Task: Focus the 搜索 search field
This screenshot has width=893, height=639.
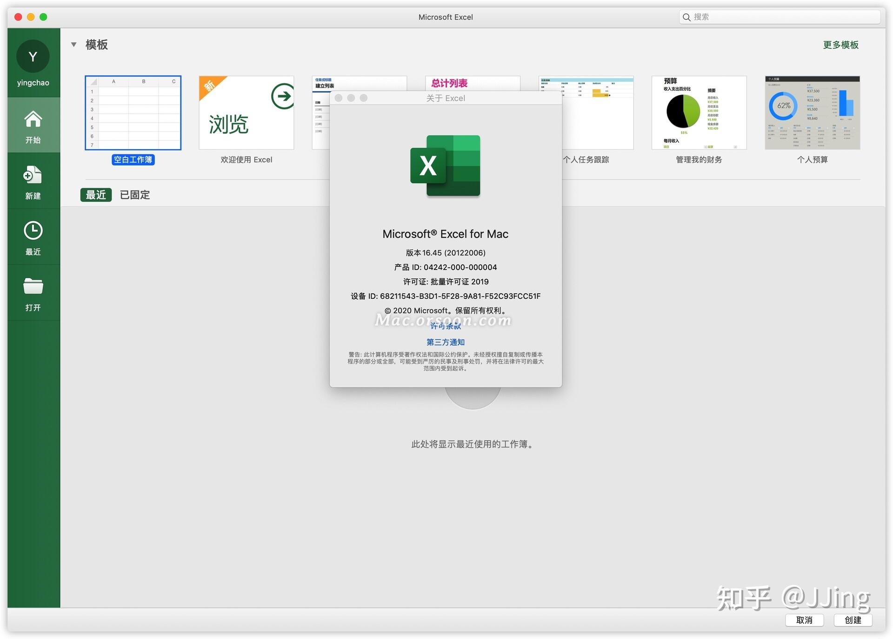Action: coord(780,17)
